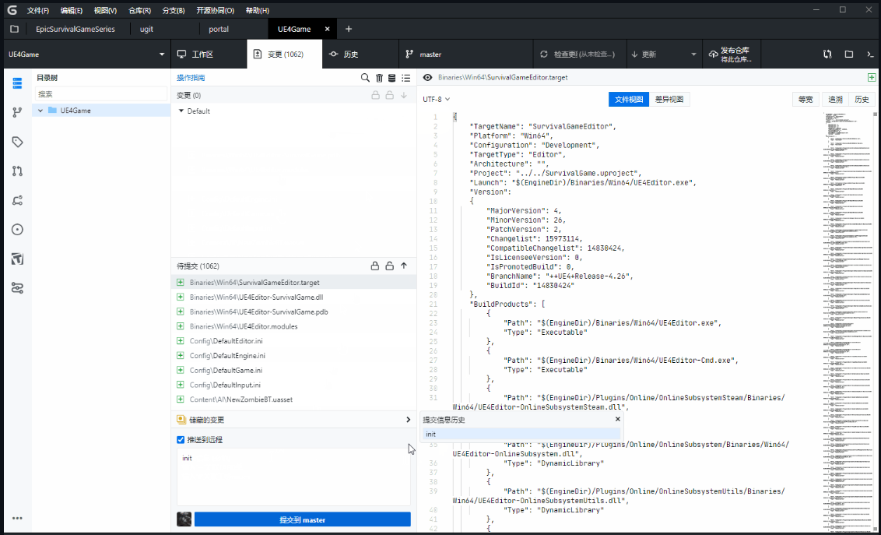The width and height of the screenshot is (881, 535).
Task: Open the sliders settings sidebar icon
Action: [17, 287]
